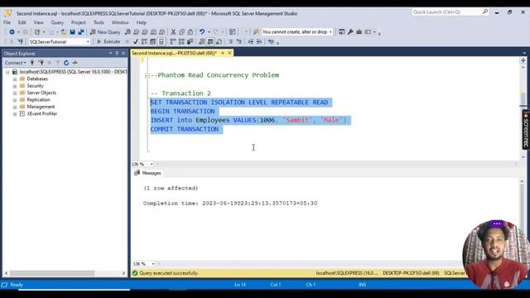This screenshot has height=298, width=530.
Task: Click the blue Navigate Backward icon
Action: pyautogui.click(x=12, y=31)
